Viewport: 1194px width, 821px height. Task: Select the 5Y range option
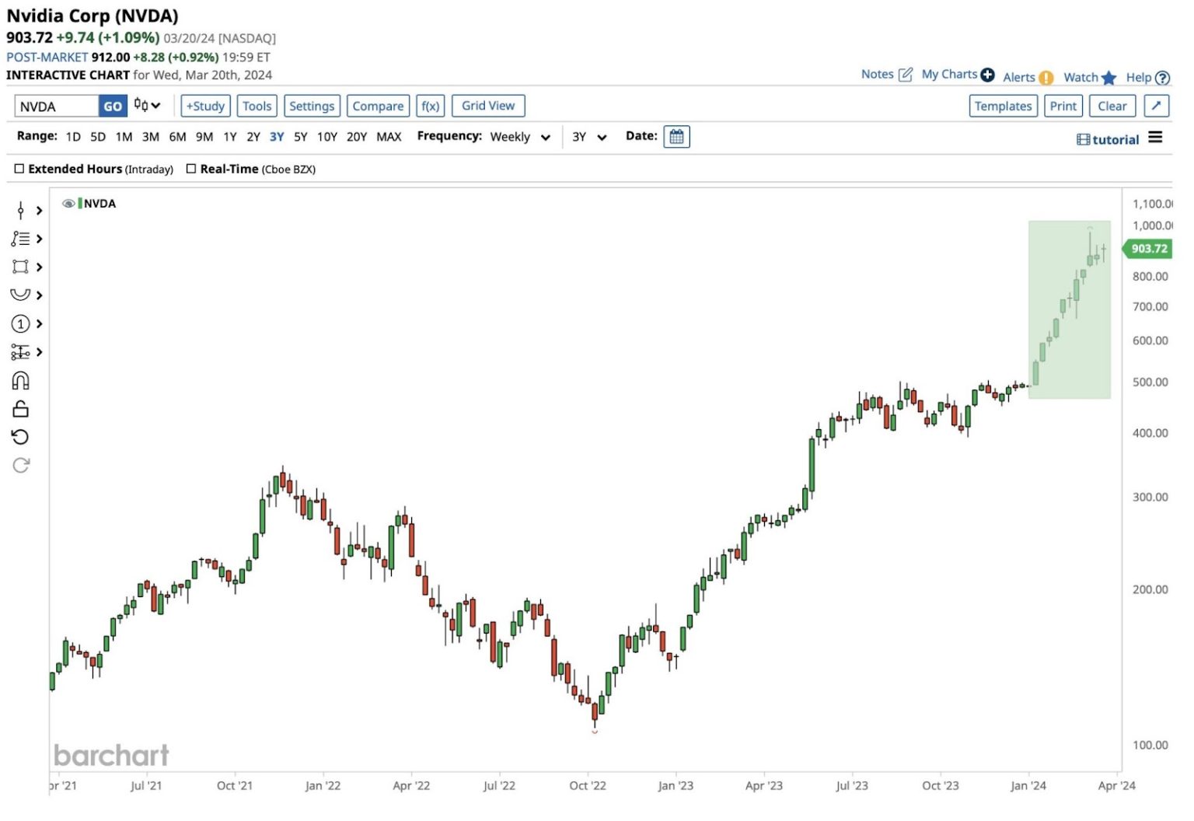pyautogui.click(x=300, y=137)
